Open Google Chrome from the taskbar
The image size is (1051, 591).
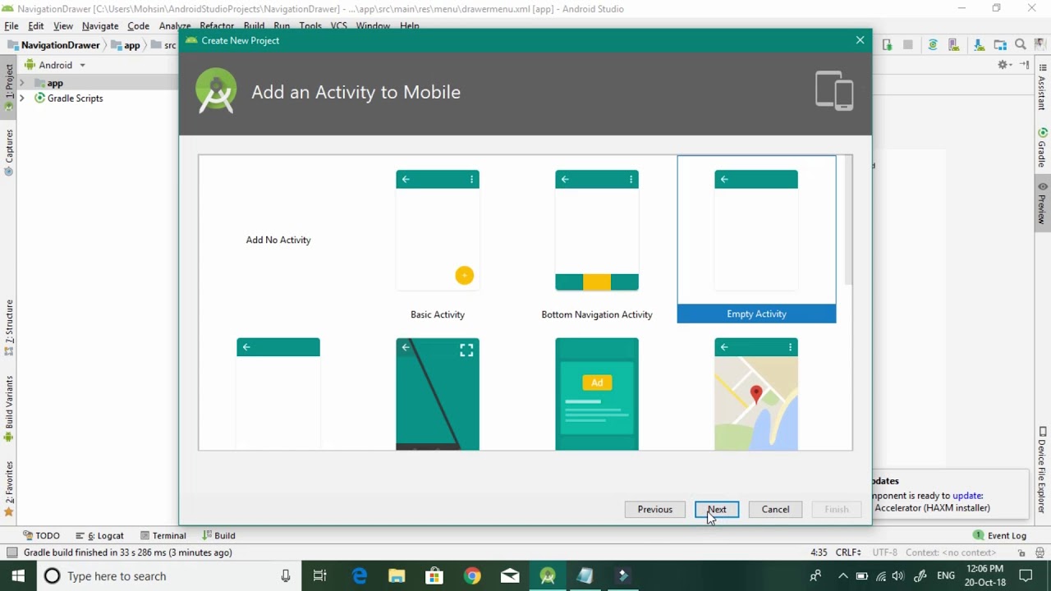click(472, 576)
